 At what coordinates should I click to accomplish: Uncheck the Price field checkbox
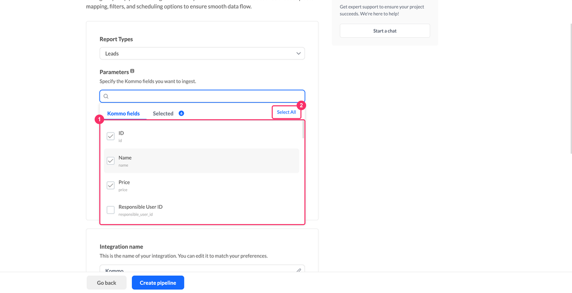[111, 185]
